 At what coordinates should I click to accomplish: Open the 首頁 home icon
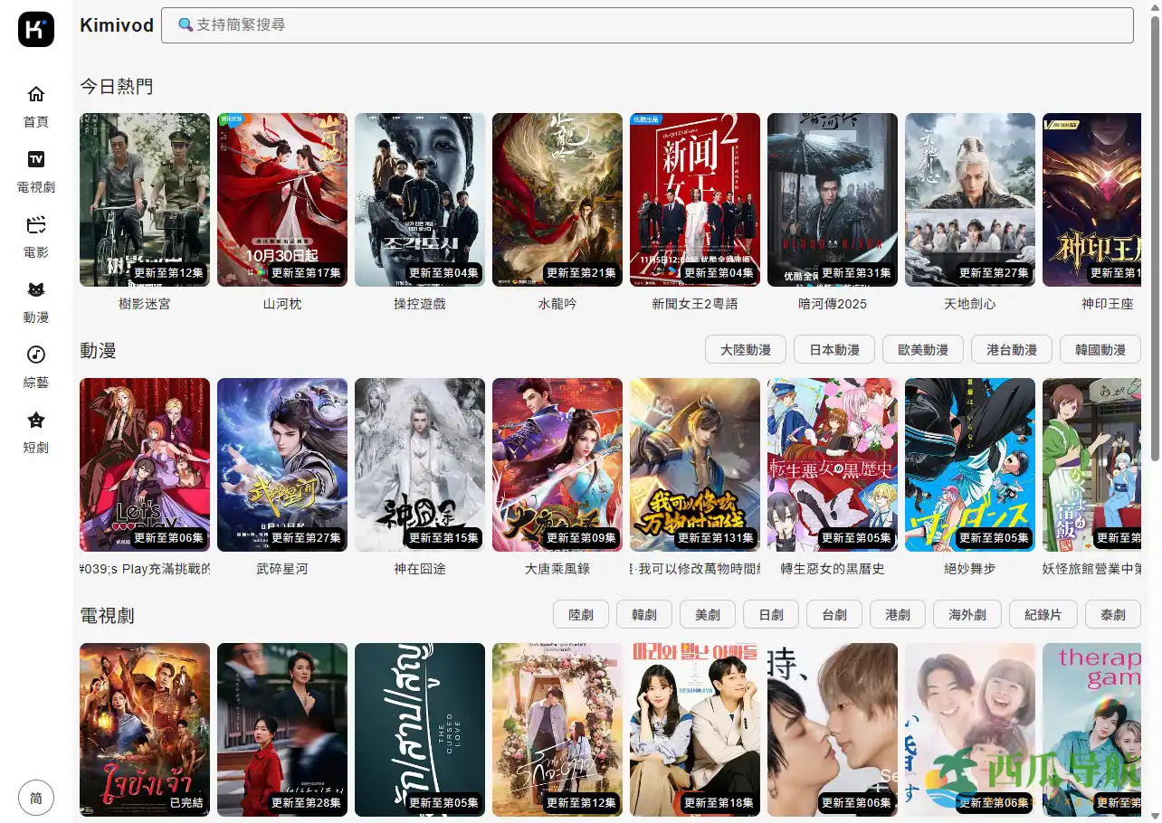[36, 95]
